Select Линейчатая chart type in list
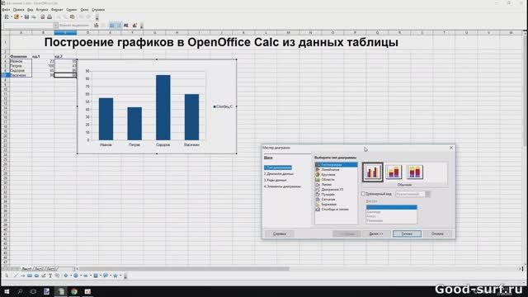Image resolution: width=528 pixels, height=297 pixels. [x=330, y=170]
